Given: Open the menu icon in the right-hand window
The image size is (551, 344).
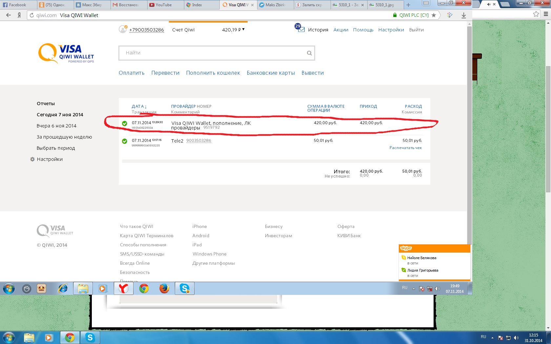Looking at the screenshot, I should click(x=546, y=14).
